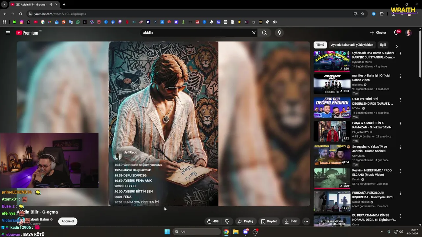Start voice search with microphone icon
422x237 pixels.
click(279, 33)
